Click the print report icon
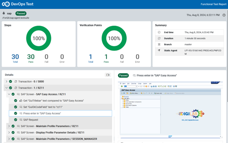 click(x=224, y=15)
